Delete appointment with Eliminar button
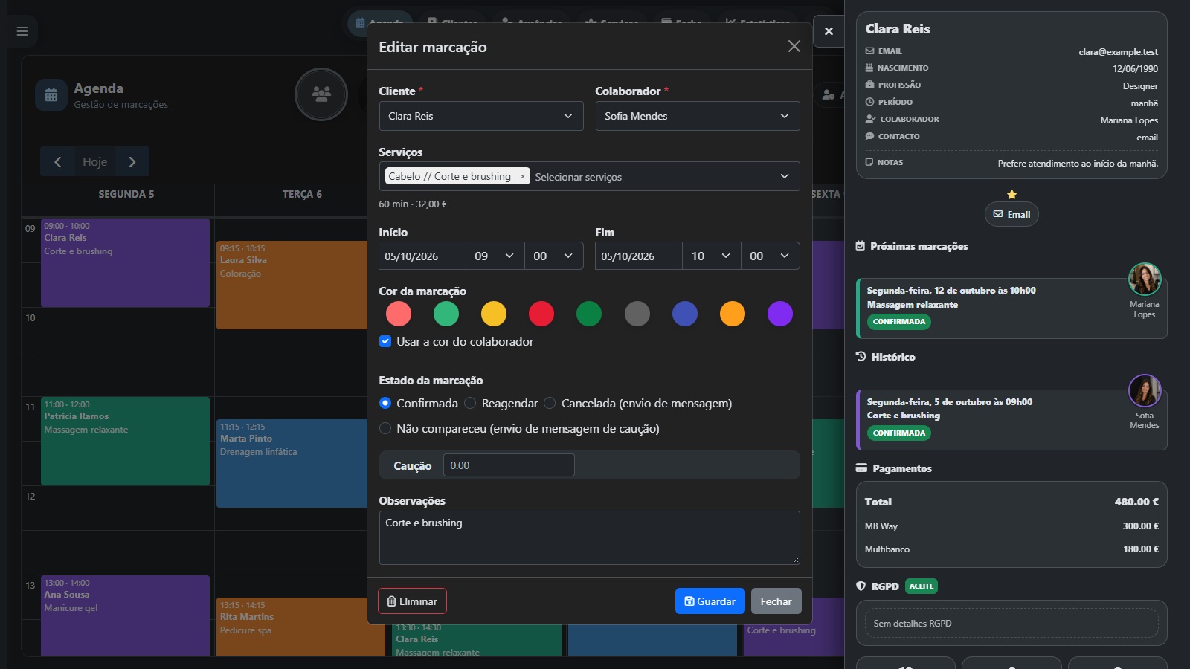The image size is (1190, 669). coord(412,601)
